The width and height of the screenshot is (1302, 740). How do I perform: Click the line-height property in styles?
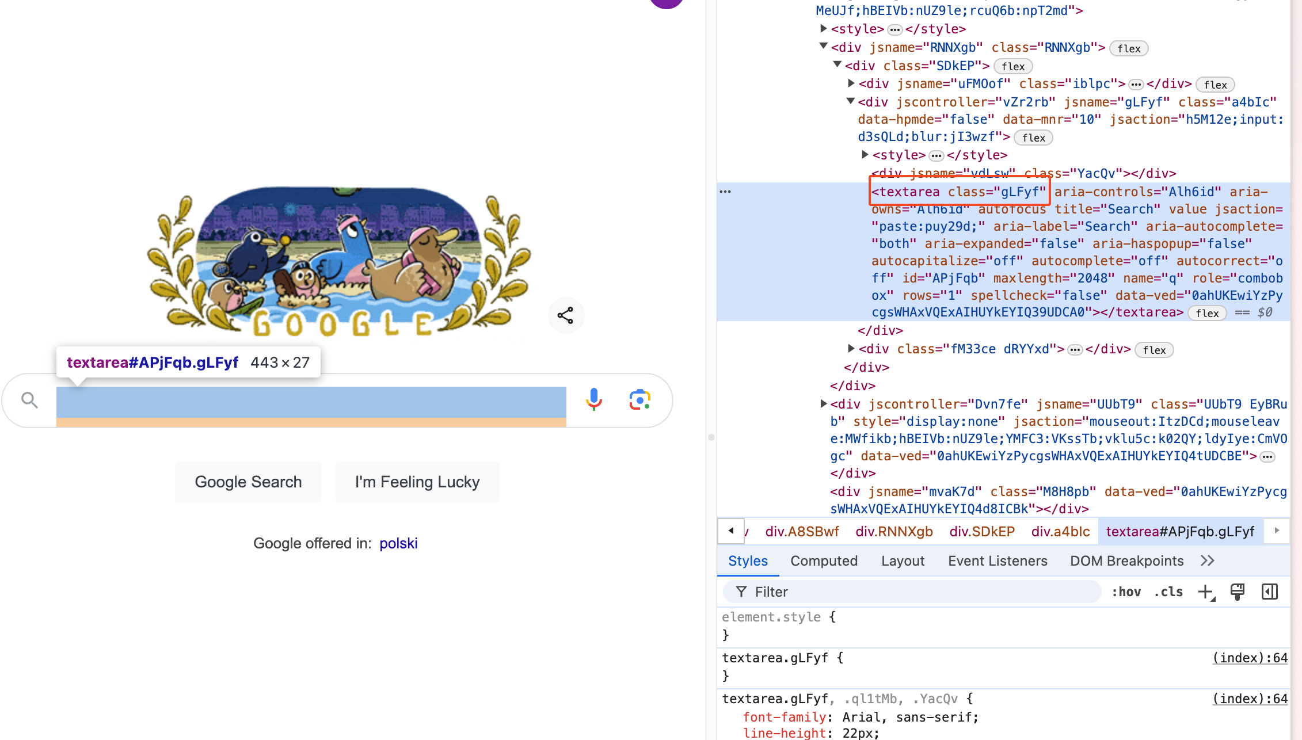[784, 733]
